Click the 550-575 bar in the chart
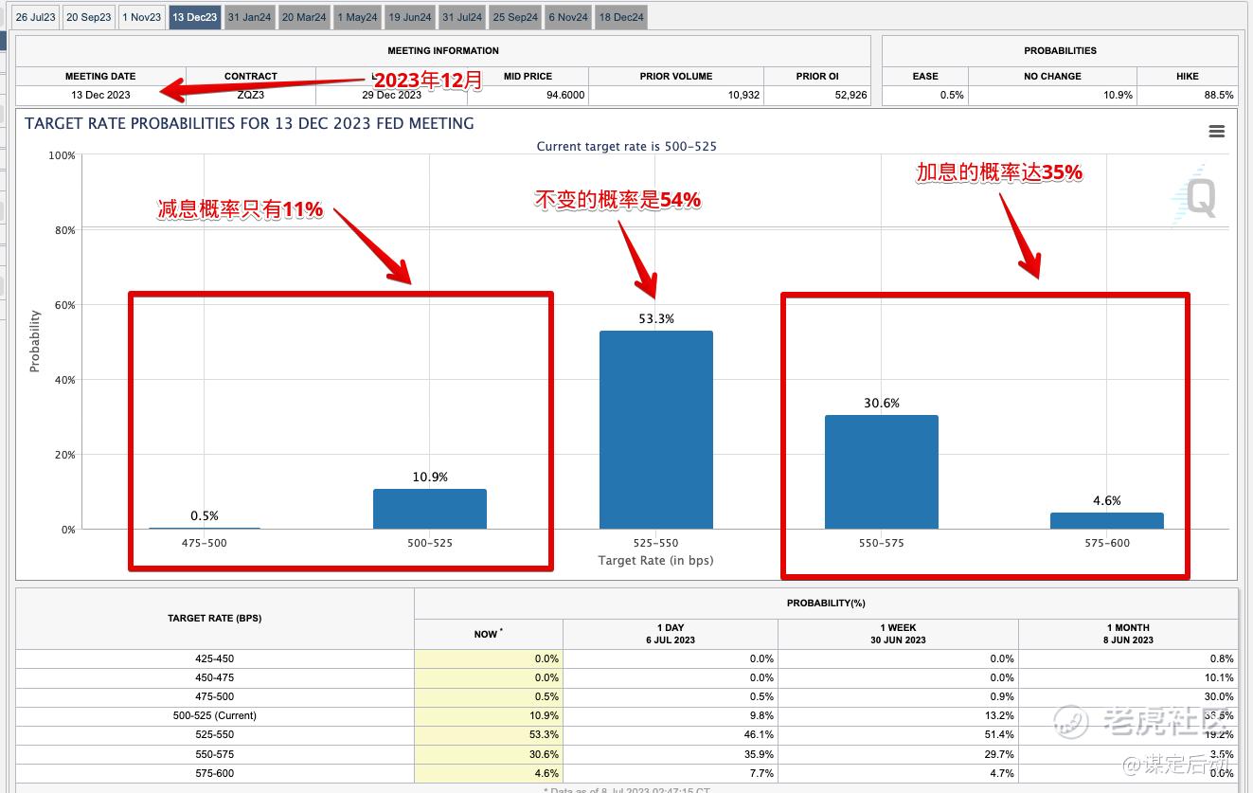This screenshot has width=1253, height=793. click(x=882, y=472)
